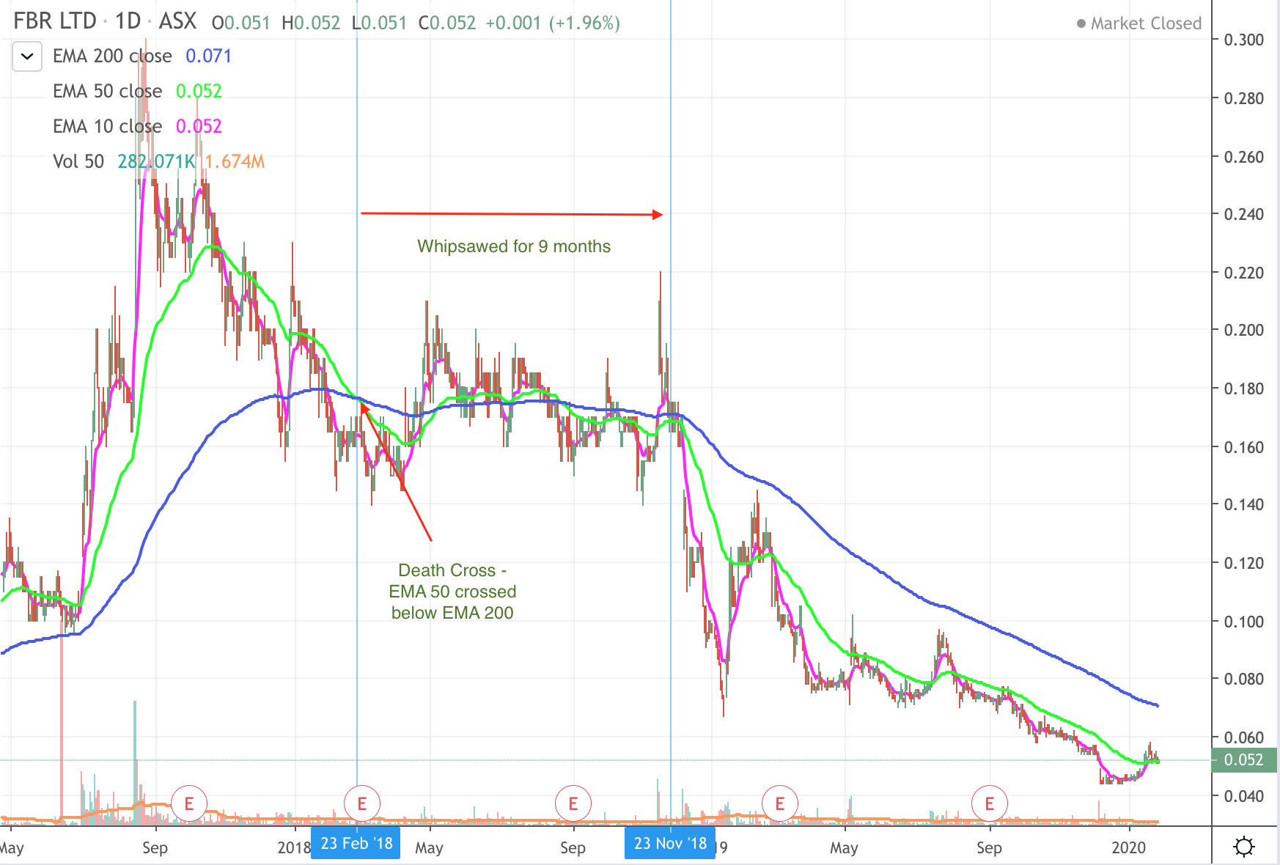Select the Vol 50 indicator label
The width and height of the screenshot is (1280, 865).
pyautogui.click(x=78, y=161)
